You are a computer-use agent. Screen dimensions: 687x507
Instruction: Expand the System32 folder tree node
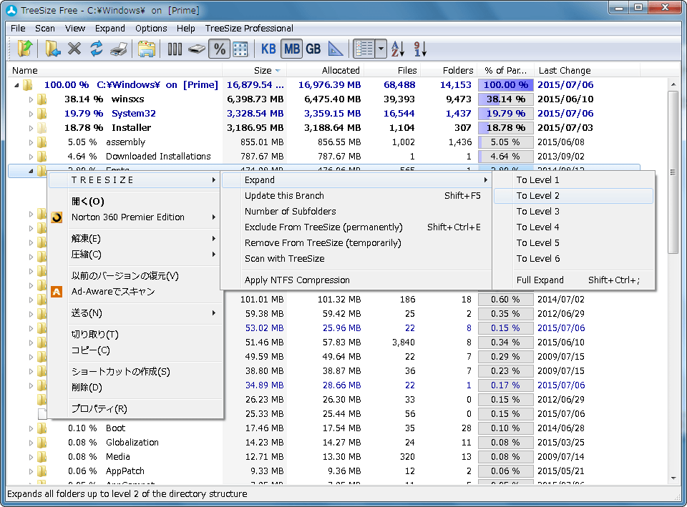pyautogui.click(x=31, y=114)
